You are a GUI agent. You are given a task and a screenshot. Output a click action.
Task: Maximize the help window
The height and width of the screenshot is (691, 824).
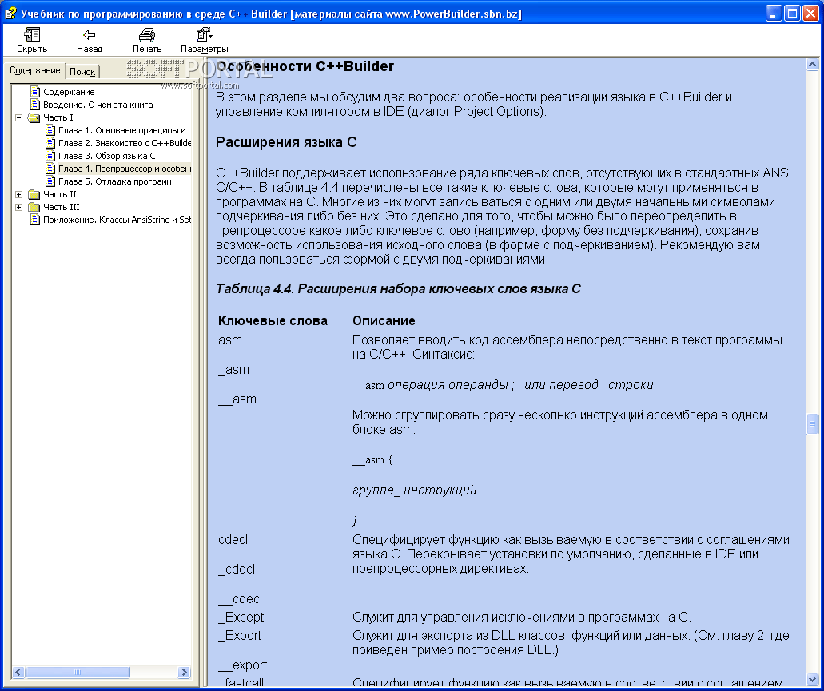pyautogui.click(x=792, y=13)
